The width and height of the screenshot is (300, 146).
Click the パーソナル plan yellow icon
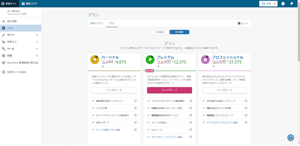click(95, 60)
